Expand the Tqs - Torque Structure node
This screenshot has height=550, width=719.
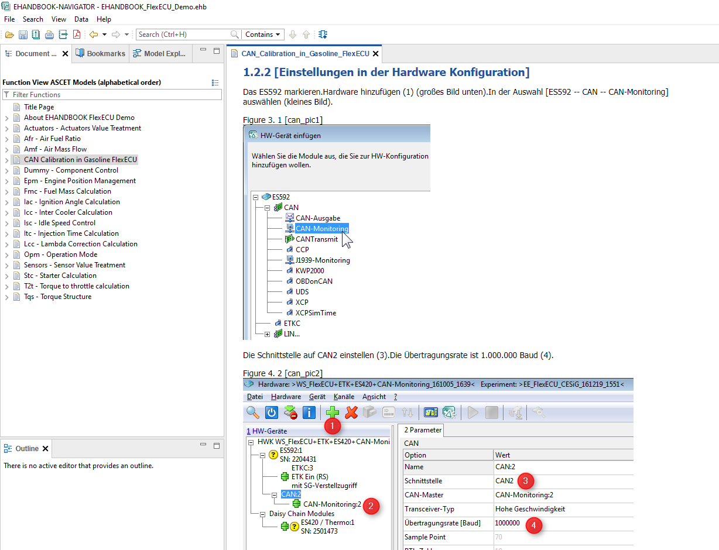pos(6,297)
